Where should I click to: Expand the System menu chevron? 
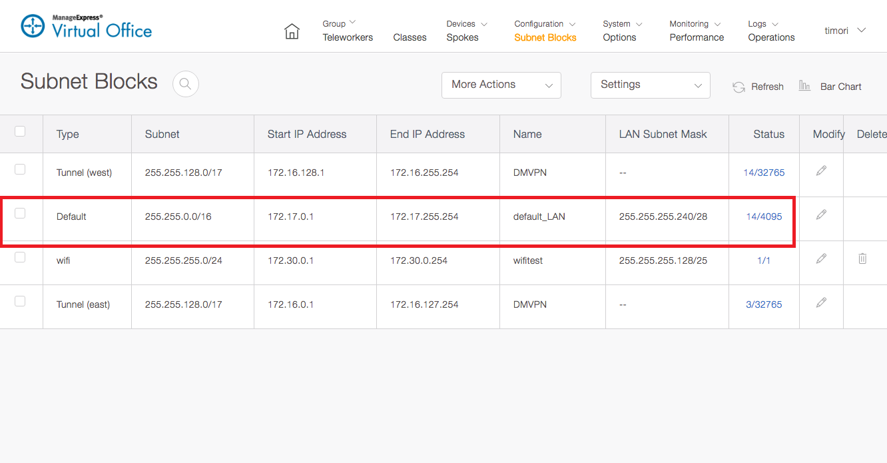[x=639, y=24]
